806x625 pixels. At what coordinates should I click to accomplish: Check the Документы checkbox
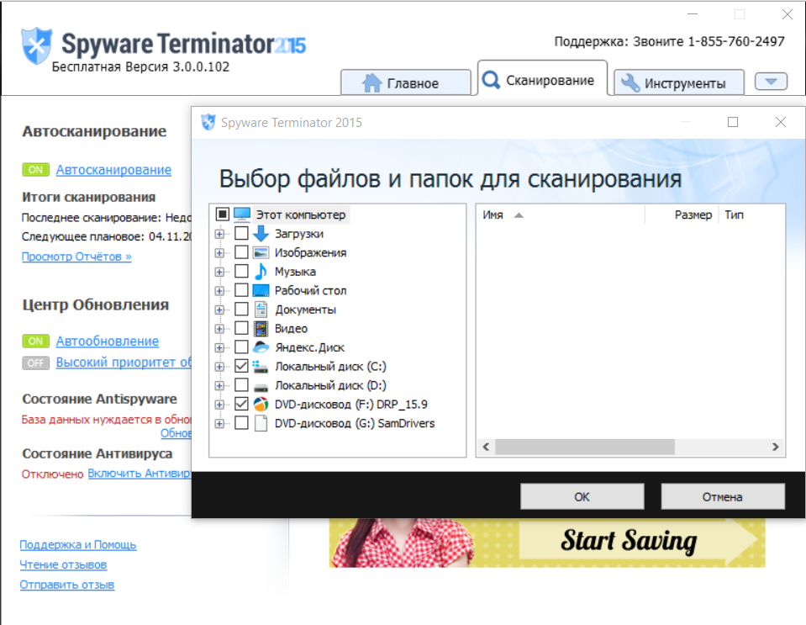[x=241, y=310]
